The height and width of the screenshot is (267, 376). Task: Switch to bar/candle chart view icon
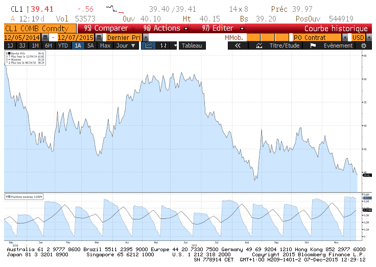[x=163, y=46]
